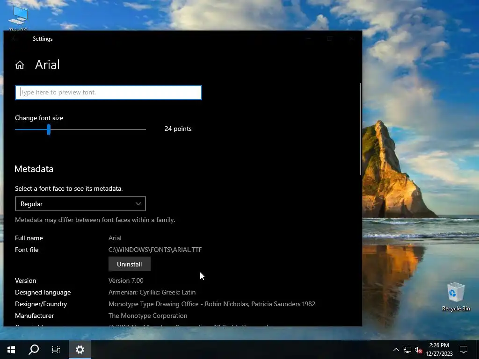Image resolution: width=479 pixels, height=359 pixels.
Task: Click the 24 points label
Action: tap(178, 129)
